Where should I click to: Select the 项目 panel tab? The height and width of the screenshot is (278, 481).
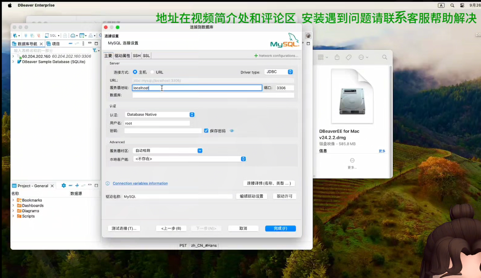[x=53, y=44]
